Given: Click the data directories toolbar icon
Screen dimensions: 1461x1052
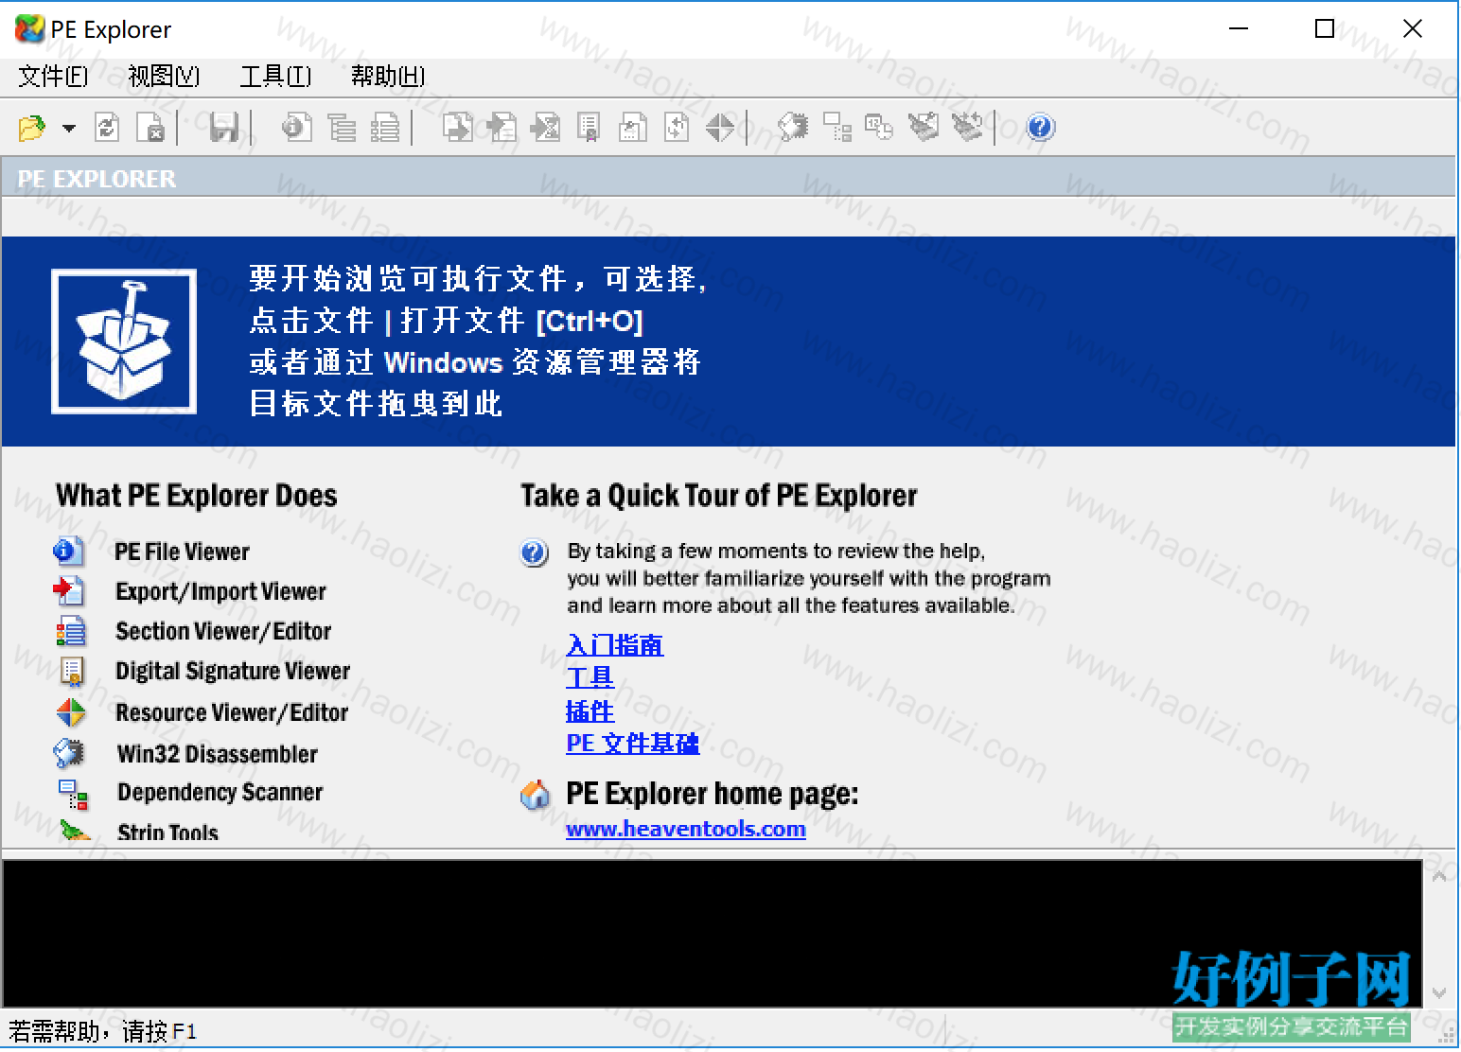Looking at the screenshot, I should point(342,127).
